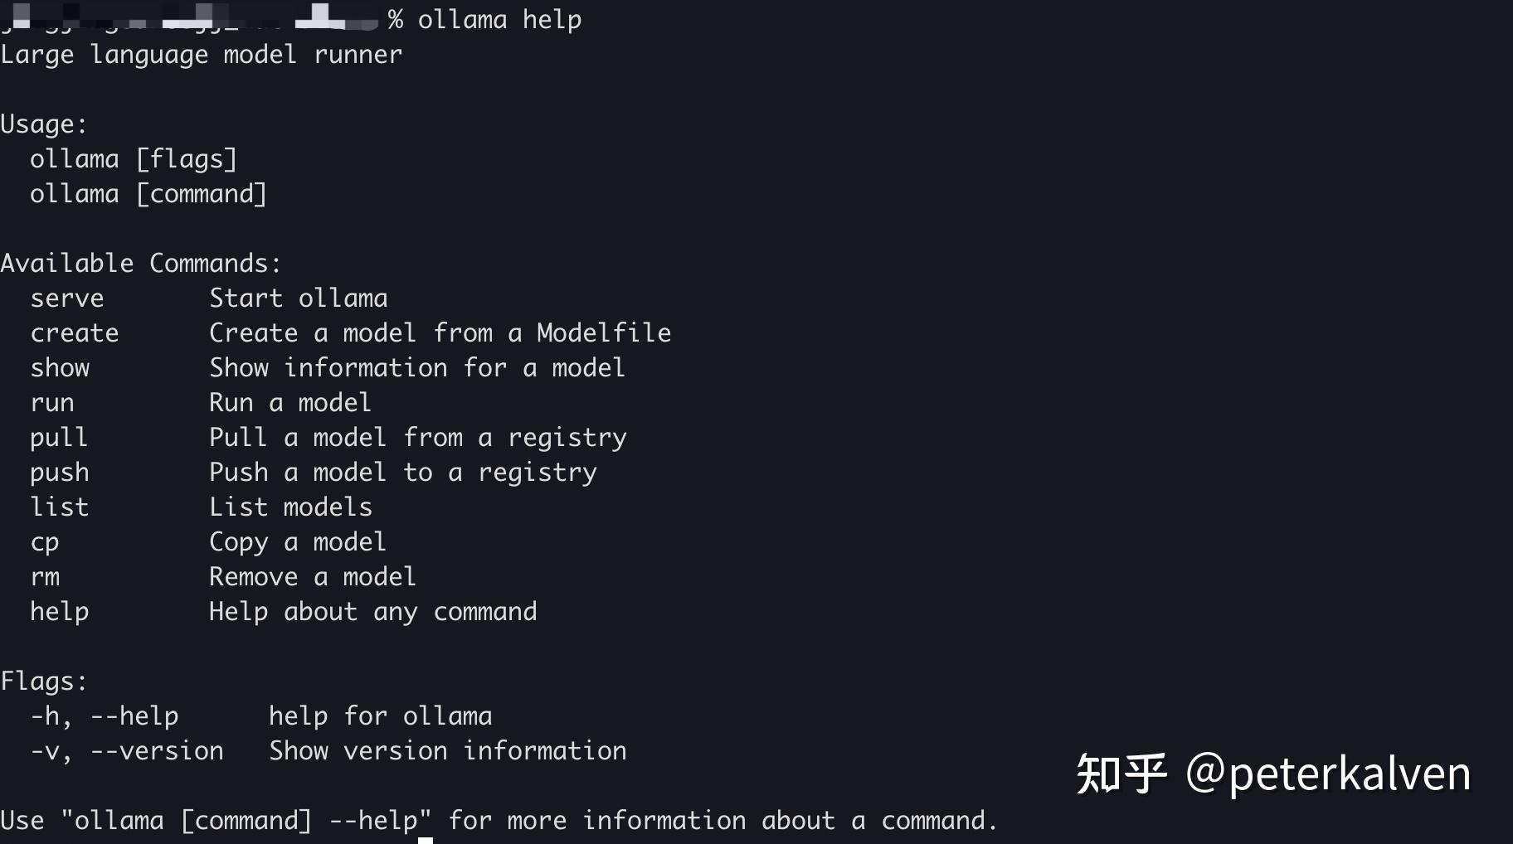Click the 知乎 logo in the watermark
The width and height of the screenshot is (1513, 844).
click(1121, 774)
